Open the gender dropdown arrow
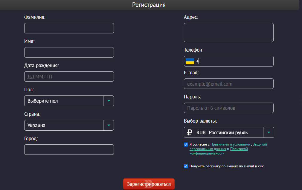The width and height of the screenshot is (302, 190). click(109, 101)
